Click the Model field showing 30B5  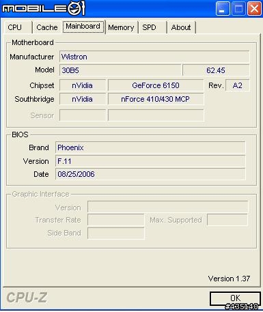coord(120,70)
